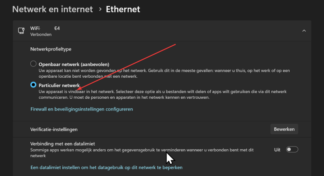Go back to Netwerk en internet breadcrumb
The height and width of the screenshot is (176, 324).
tap(53, 9)
